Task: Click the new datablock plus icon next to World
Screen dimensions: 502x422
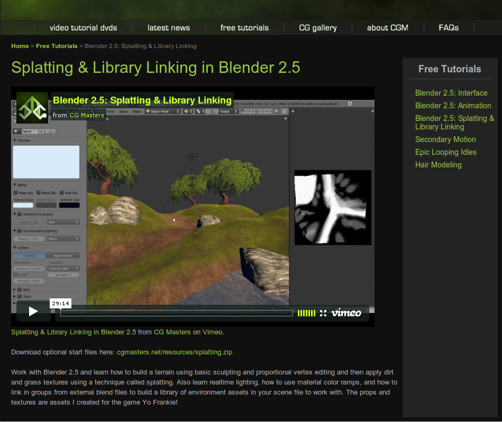Action: (x=48, y=132)
